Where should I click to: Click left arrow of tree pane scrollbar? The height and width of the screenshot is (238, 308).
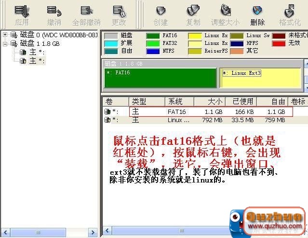[5, 233]
